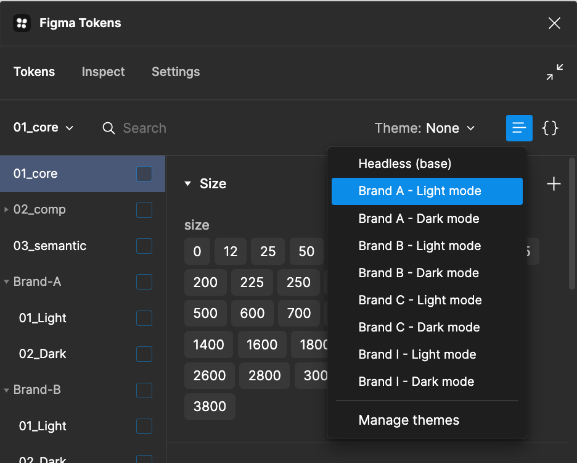The image size is (577, 463).
Task: Switch to list view icon
Action: click(x=519, y=128)
